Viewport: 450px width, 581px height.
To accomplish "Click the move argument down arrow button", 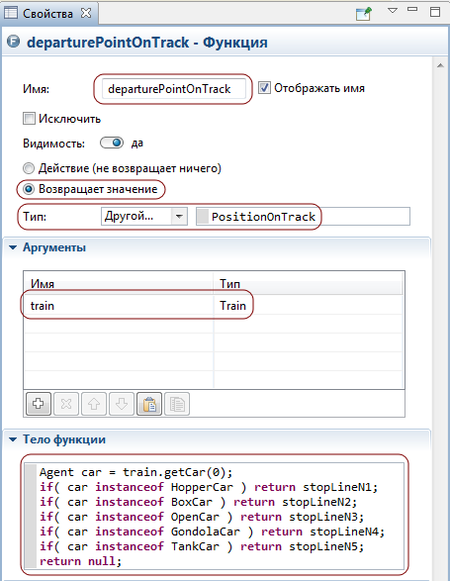I will (122, 404).
